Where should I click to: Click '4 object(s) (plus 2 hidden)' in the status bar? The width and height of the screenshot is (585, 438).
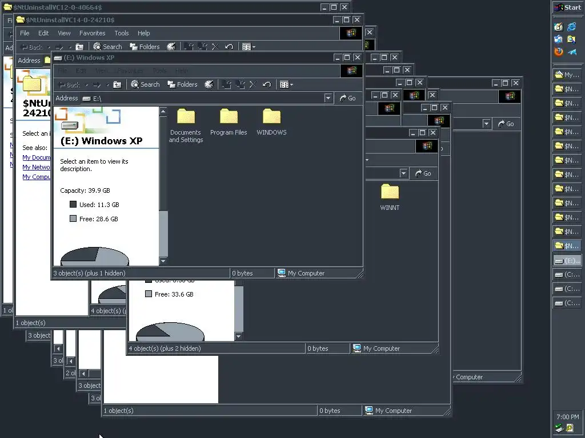pyautogui.click(x=165, y=348)
